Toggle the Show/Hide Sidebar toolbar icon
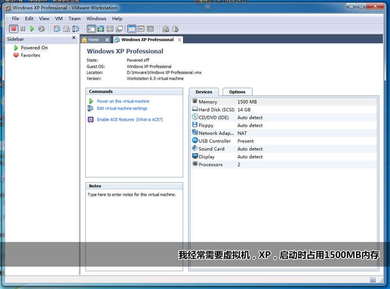Viewport: 390px width, 289px height. click(x=92, y=29)
